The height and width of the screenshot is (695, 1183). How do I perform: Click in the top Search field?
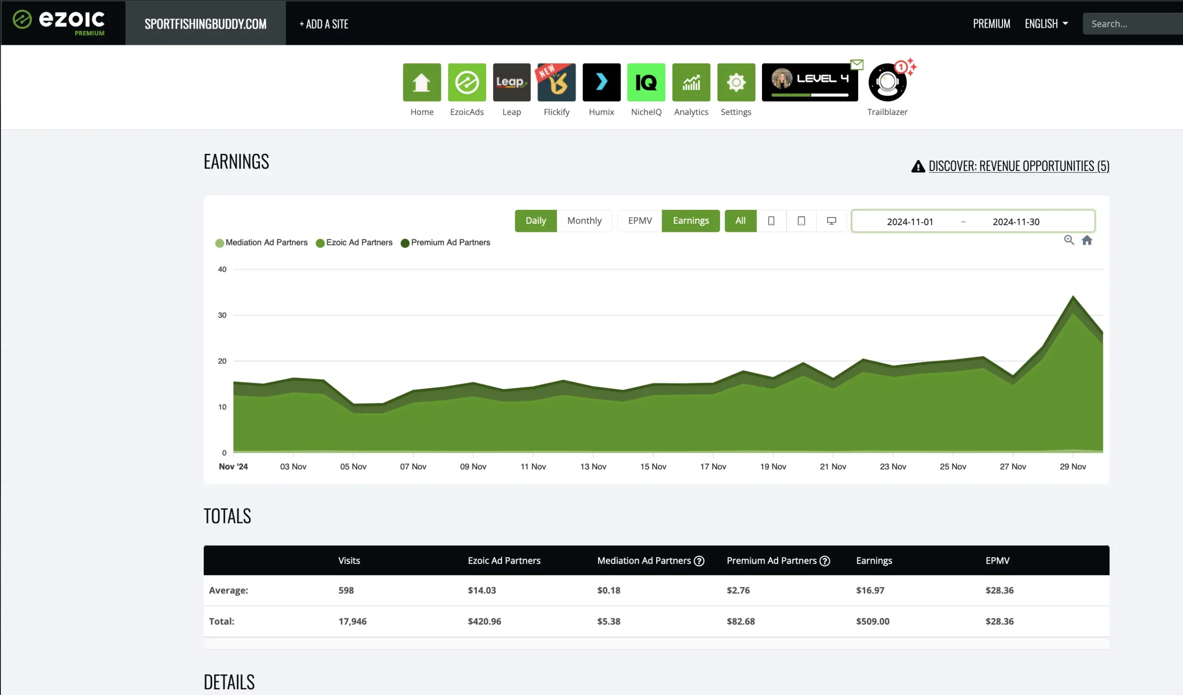[x=1132, y=24]
